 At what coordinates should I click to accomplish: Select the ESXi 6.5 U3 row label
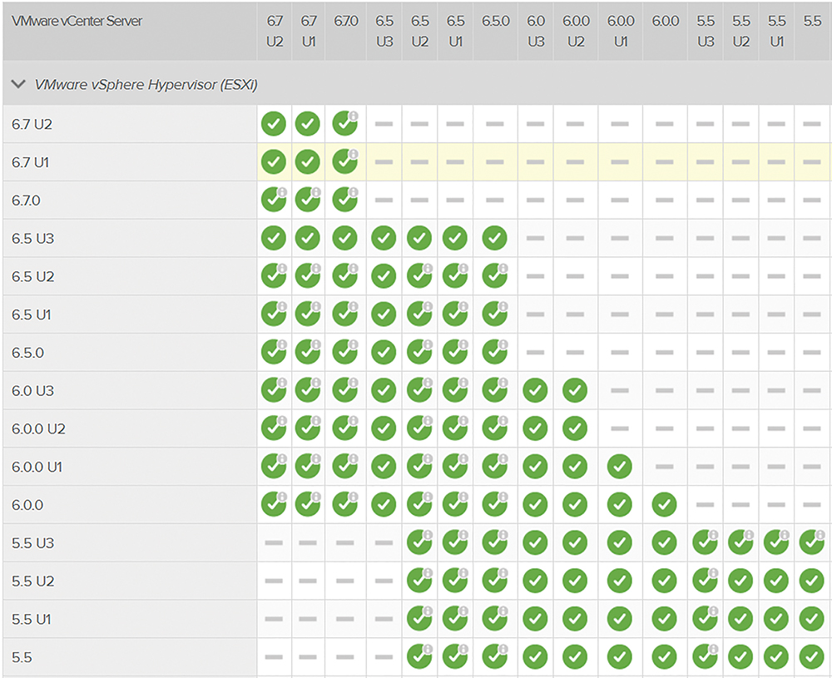(x=33, y=239)
